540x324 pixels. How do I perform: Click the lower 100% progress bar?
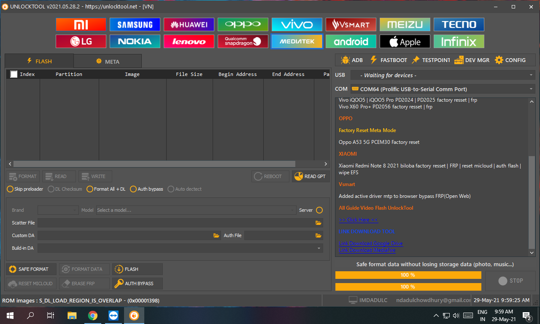coord(408,287)
